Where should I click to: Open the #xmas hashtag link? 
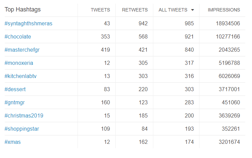click(x=13, y=142)
